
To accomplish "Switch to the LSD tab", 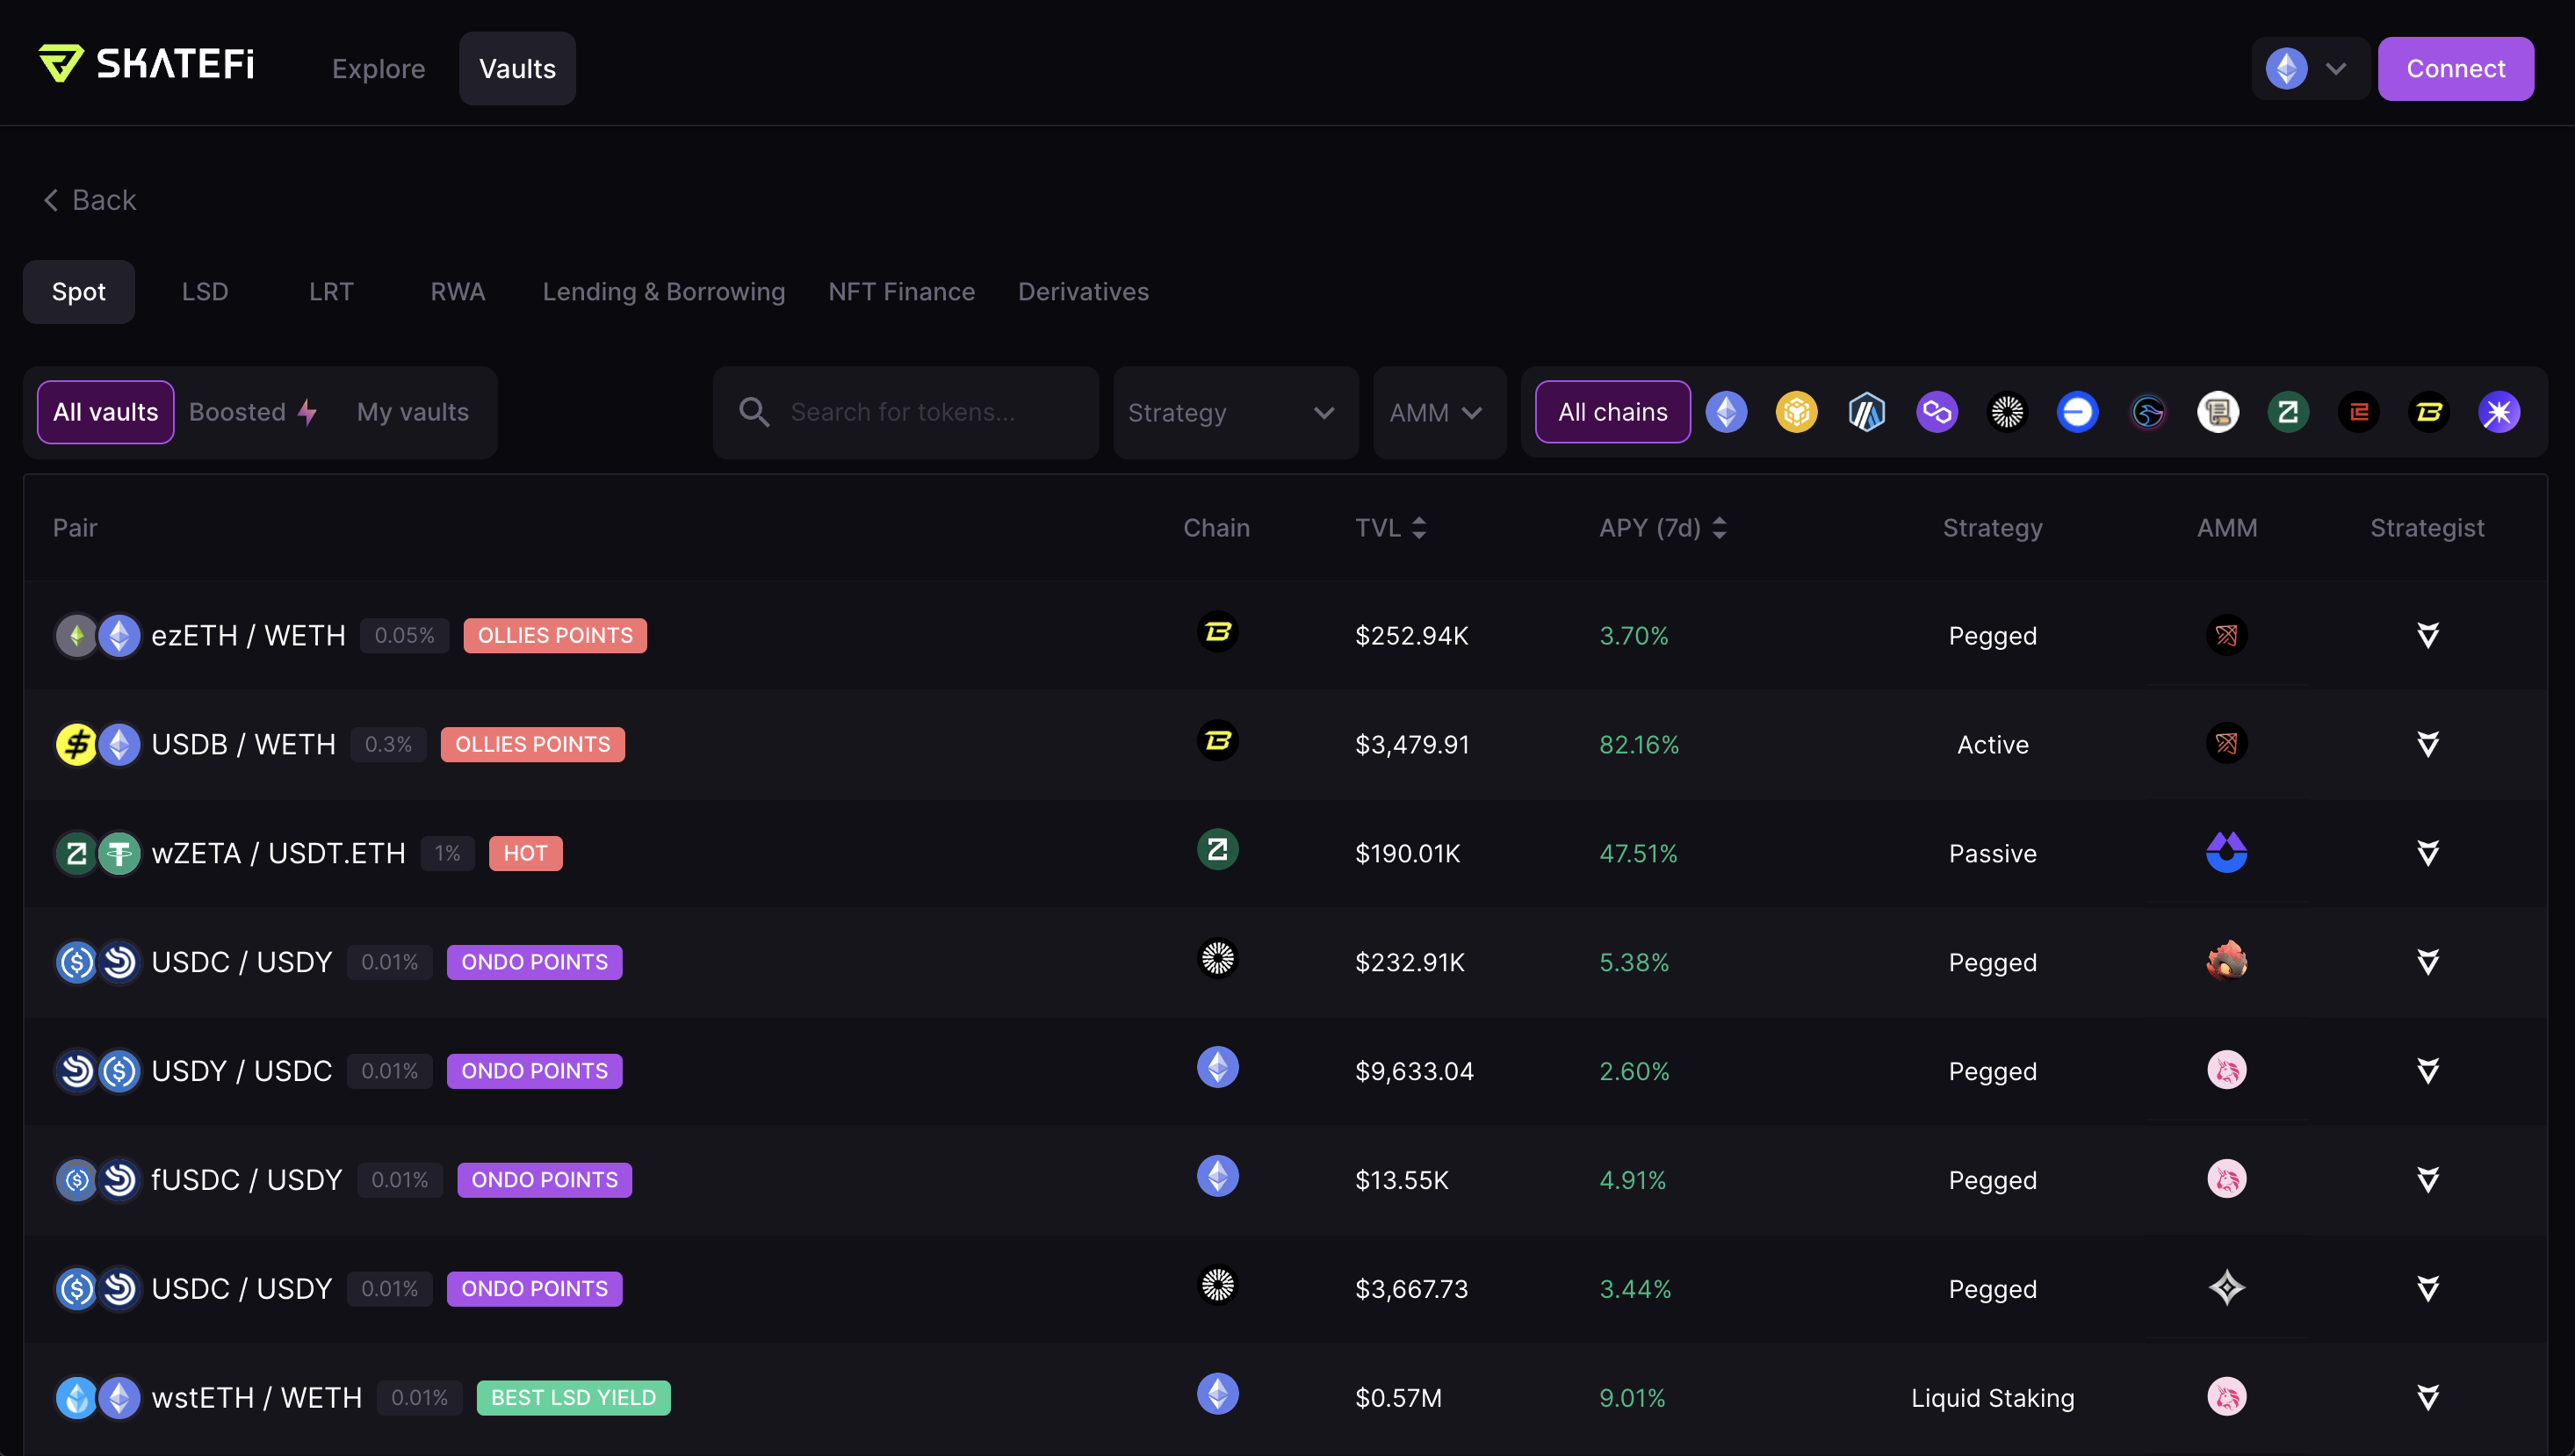I will pos(204,292).
